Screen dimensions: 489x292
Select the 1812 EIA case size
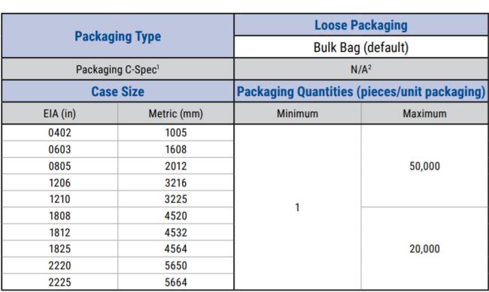60,232
